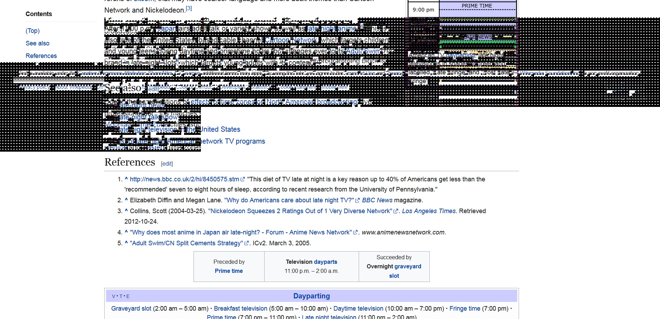Click 'Elizabeth Diffin and Megan Lane' text
Screen dimensions: 660x319
coord(175,200)
